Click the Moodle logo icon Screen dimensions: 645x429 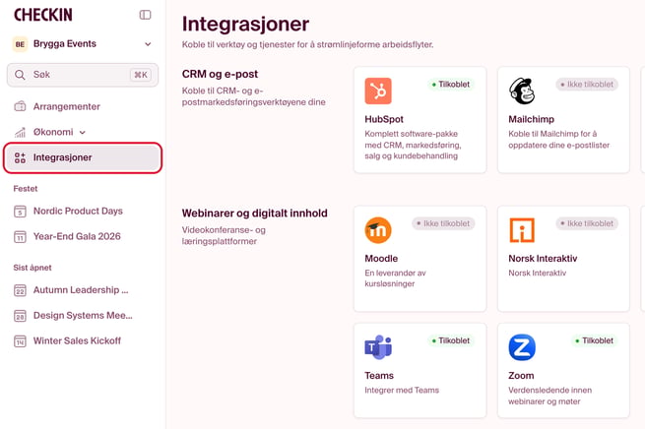coord(378,230)
